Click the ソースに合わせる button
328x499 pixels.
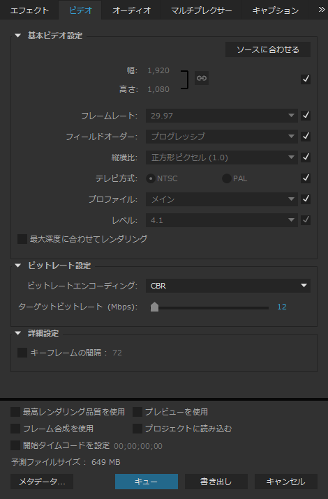pos(268,49)
